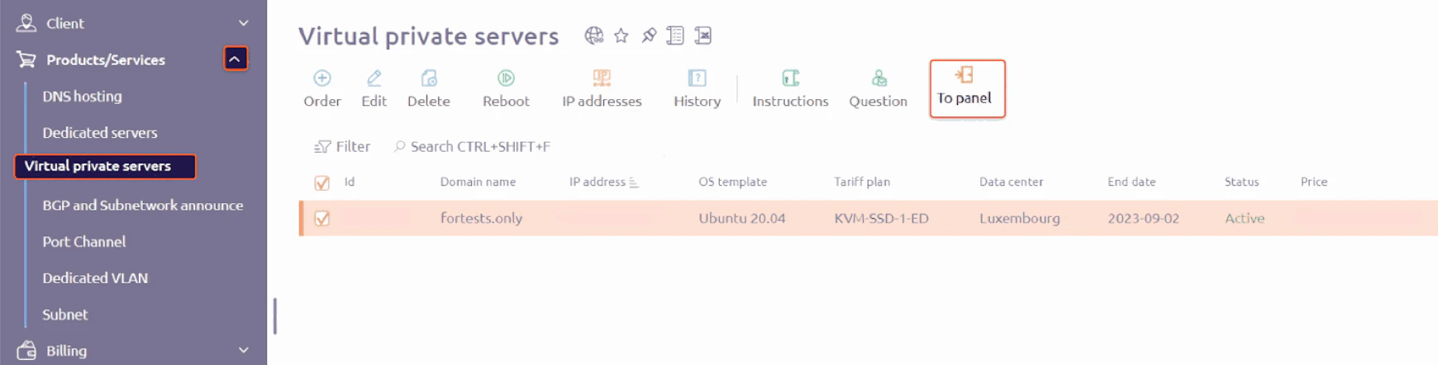Image resolution: width=1438 pixels, height=365 pixels.
Task: Go to DNS hosting in sidebar
Action: coord(82,97)
